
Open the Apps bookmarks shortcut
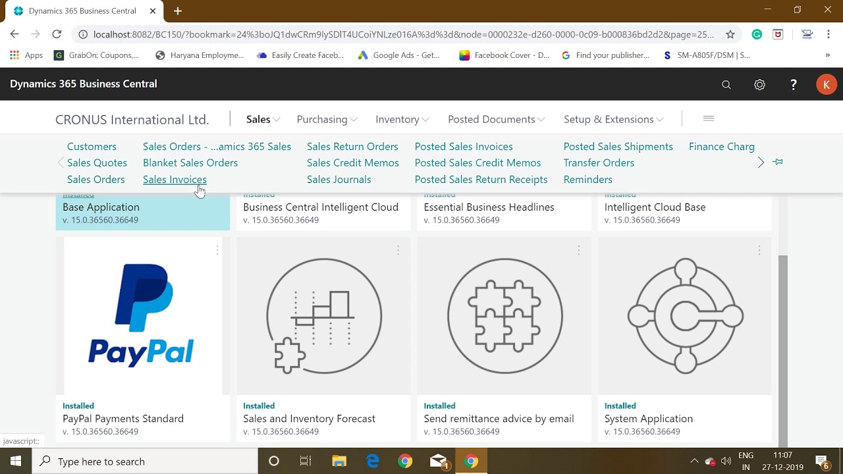[x=26, y=55]
